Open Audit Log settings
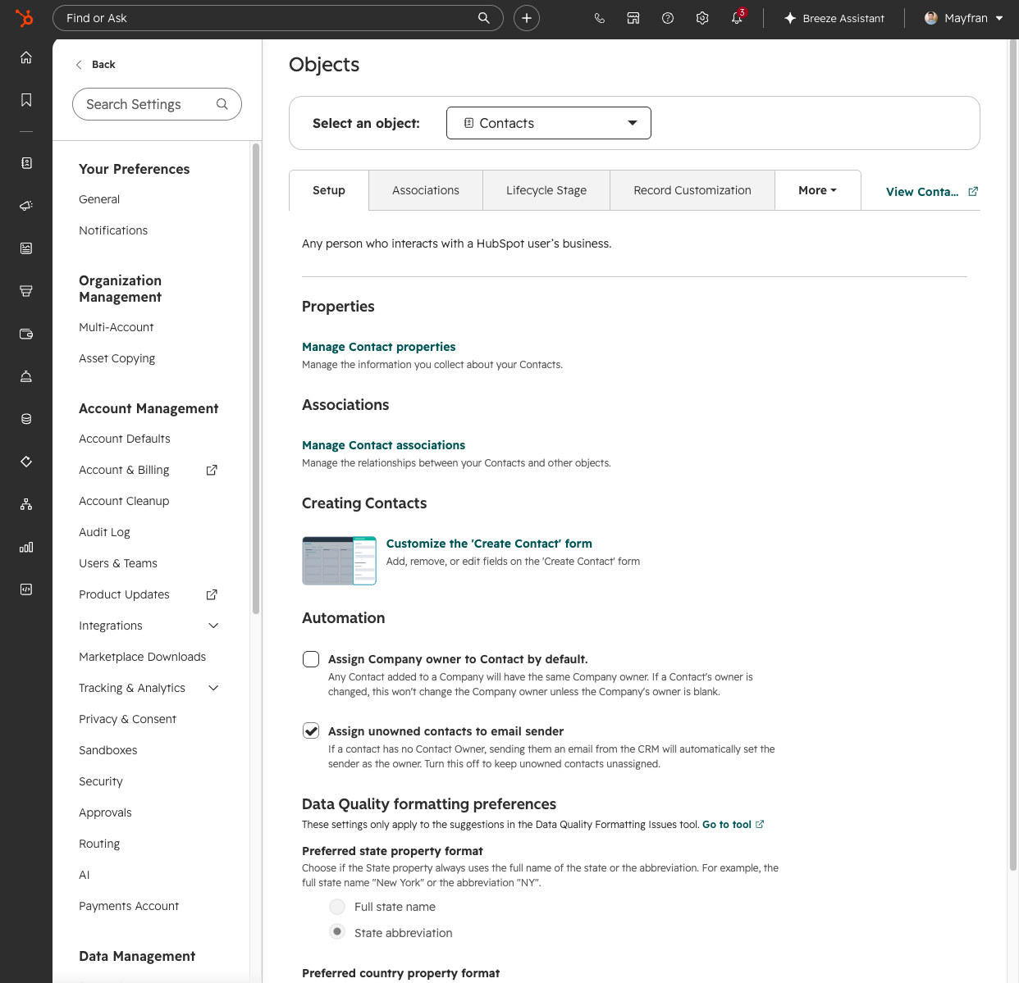Screen dimensions: 1019x983 click(x=104, y=532)
